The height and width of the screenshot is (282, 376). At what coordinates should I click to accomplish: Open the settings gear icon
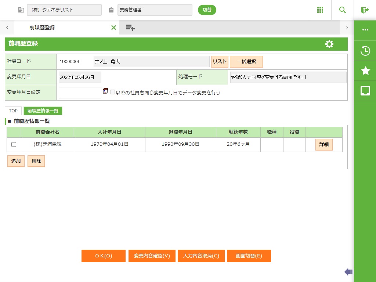[329, 44]
